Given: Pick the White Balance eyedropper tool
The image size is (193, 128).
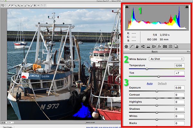Looking at the screenshot, I should coord(10,5).
